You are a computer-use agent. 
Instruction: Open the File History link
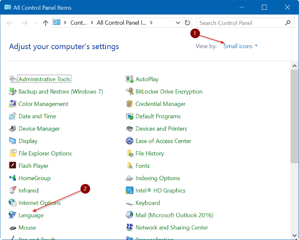(149, 154)
